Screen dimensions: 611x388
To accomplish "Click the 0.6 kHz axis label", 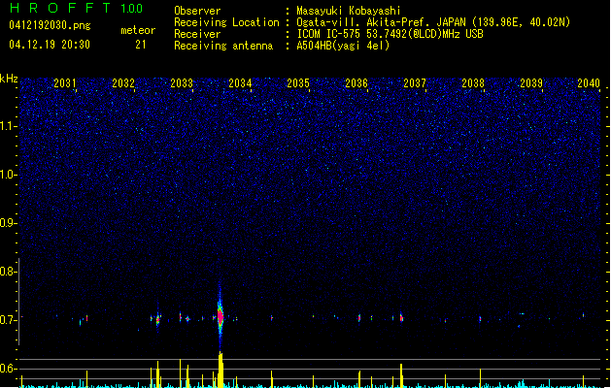I will [x=8, y=369].
